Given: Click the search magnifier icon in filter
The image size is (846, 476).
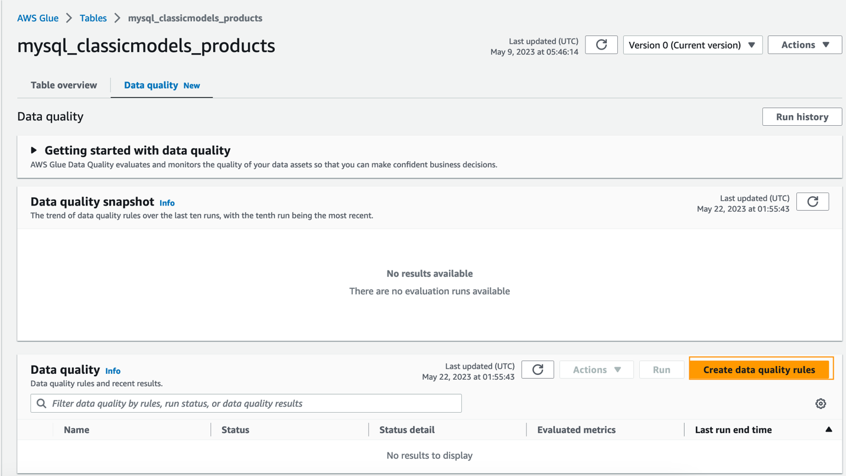Looking at the screenshot, I should tap(41, 403).
